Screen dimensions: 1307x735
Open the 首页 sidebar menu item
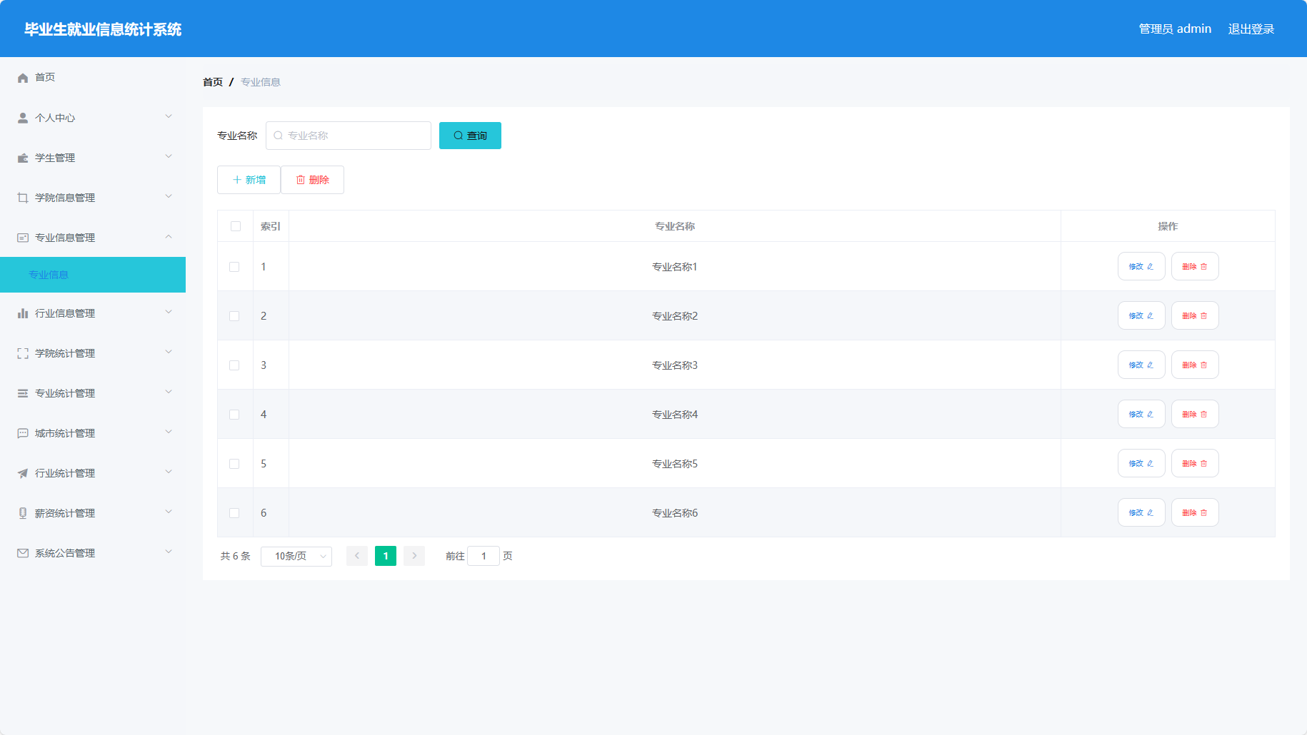93,77
